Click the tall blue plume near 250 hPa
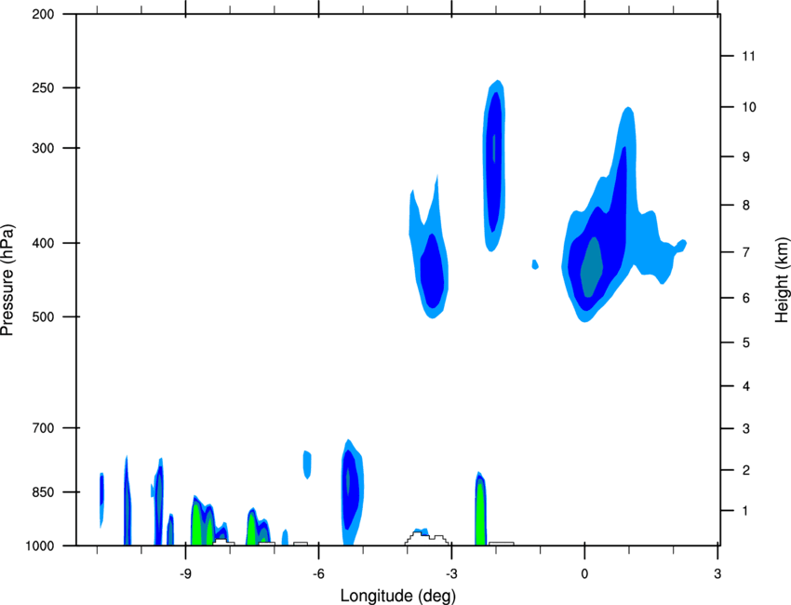The height and width of the screenshot is (605, 791). coord(494,167)
